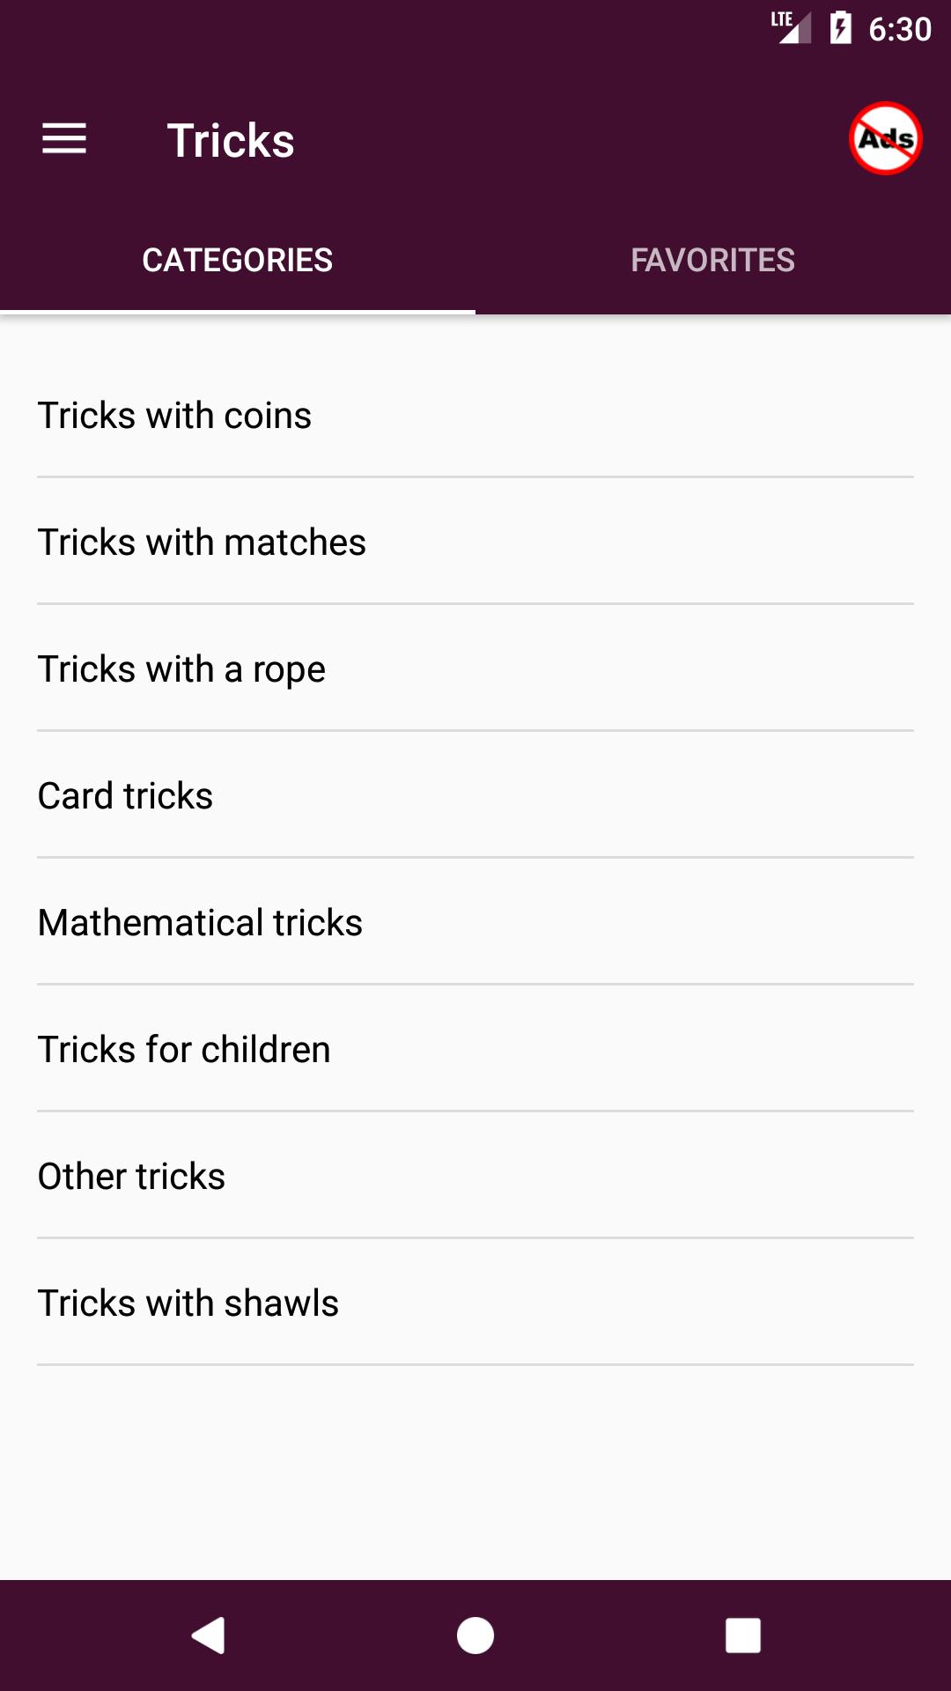Viewport: 951px width, 1691px height.
Task: Tap the Android home button
Action: (475, 1636)
